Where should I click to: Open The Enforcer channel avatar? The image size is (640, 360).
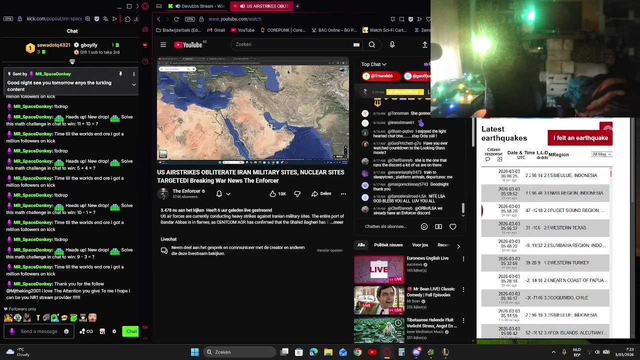pos(163,194)
